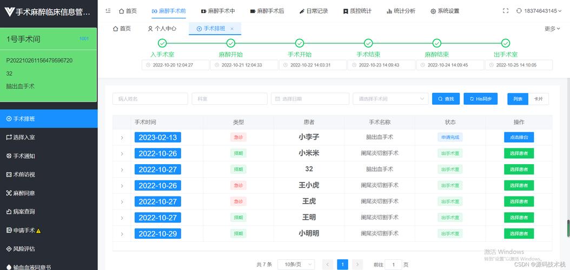Click the 麻醉开始 step check icon
The width and height of the screenshot is (570, 270).
click(231, 43)
